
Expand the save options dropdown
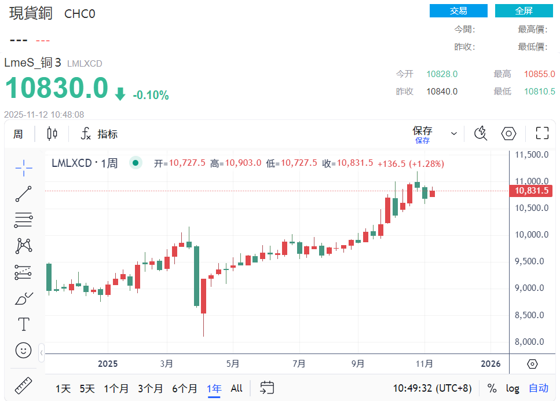tap(454, 133)
